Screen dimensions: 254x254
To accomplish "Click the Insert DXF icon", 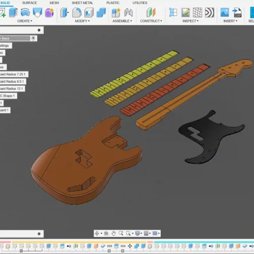I will 237,12.
